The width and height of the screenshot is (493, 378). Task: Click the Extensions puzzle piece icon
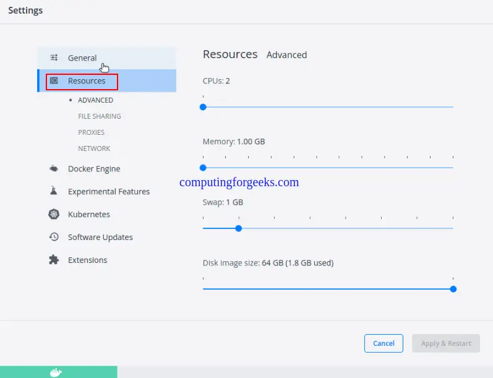(x=54, y=260)
